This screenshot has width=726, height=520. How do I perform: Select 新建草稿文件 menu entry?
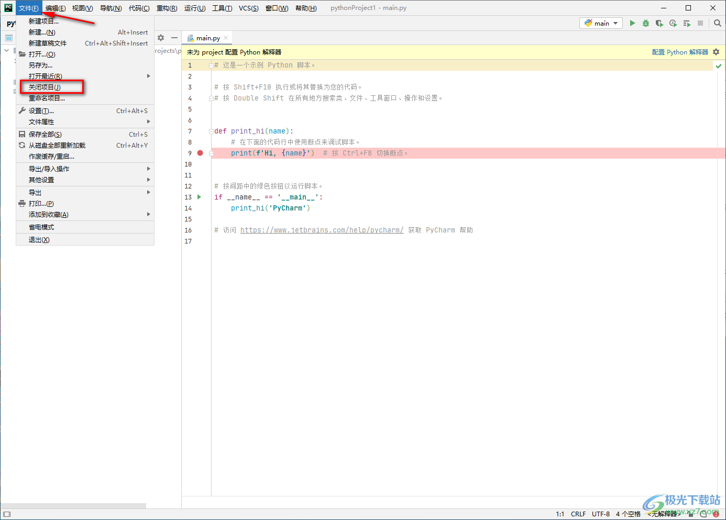click(85, 43)
